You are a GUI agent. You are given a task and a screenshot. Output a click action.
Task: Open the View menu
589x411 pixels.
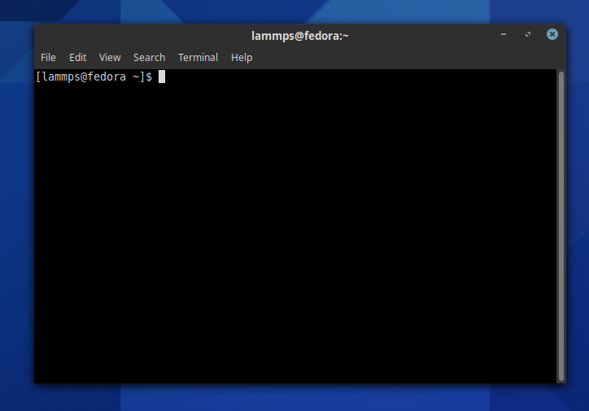pos(110,58)
